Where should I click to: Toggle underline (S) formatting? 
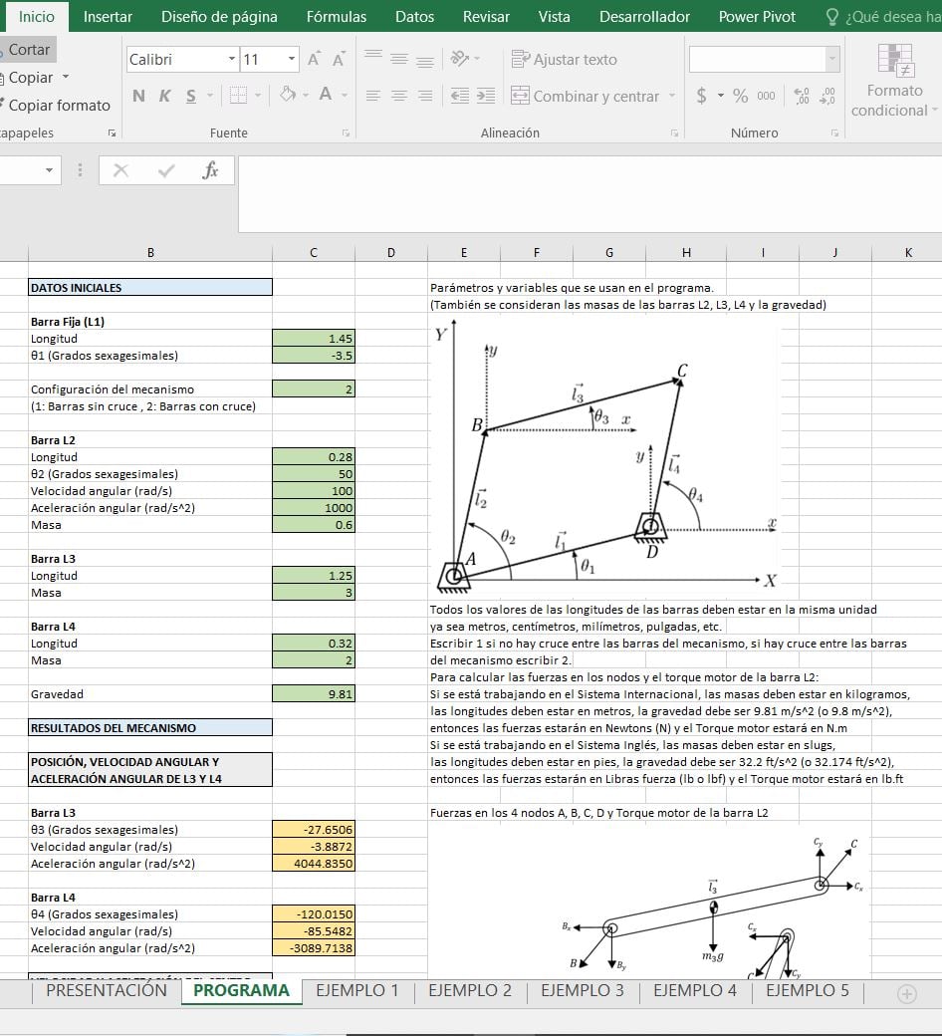click(x=191, y=96)
